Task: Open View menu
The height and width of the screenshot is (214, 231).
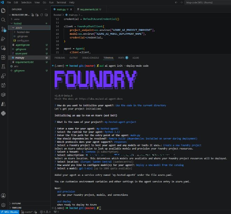Action: click(37, 2)
